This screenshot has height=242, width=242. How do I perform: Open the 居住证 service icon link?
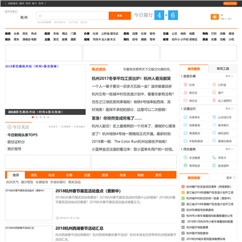(186, 93)
